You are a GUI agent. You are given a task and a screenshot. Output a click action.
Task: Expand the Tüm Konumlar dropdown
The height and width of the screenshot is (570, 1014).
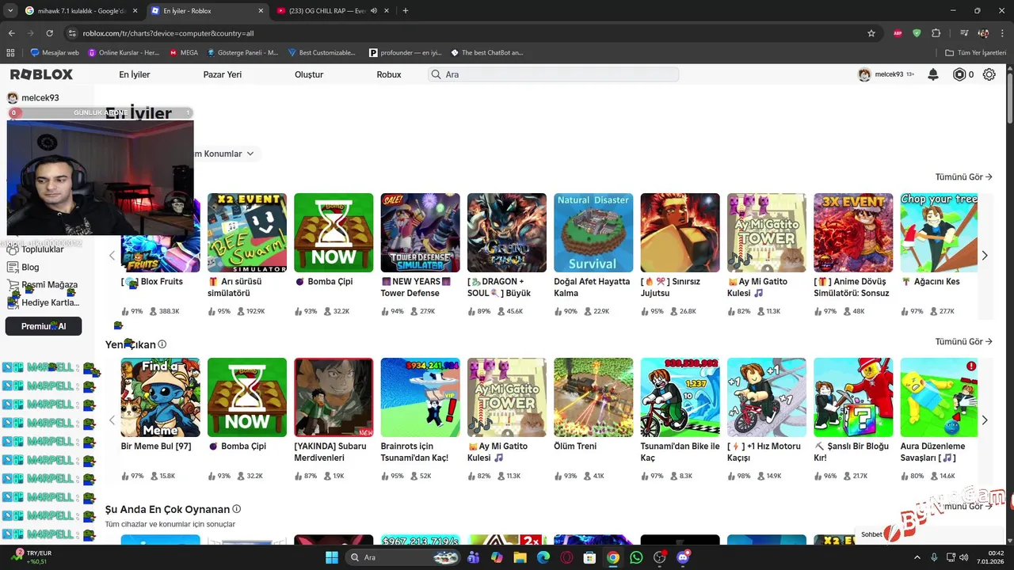tap(224, 154)
